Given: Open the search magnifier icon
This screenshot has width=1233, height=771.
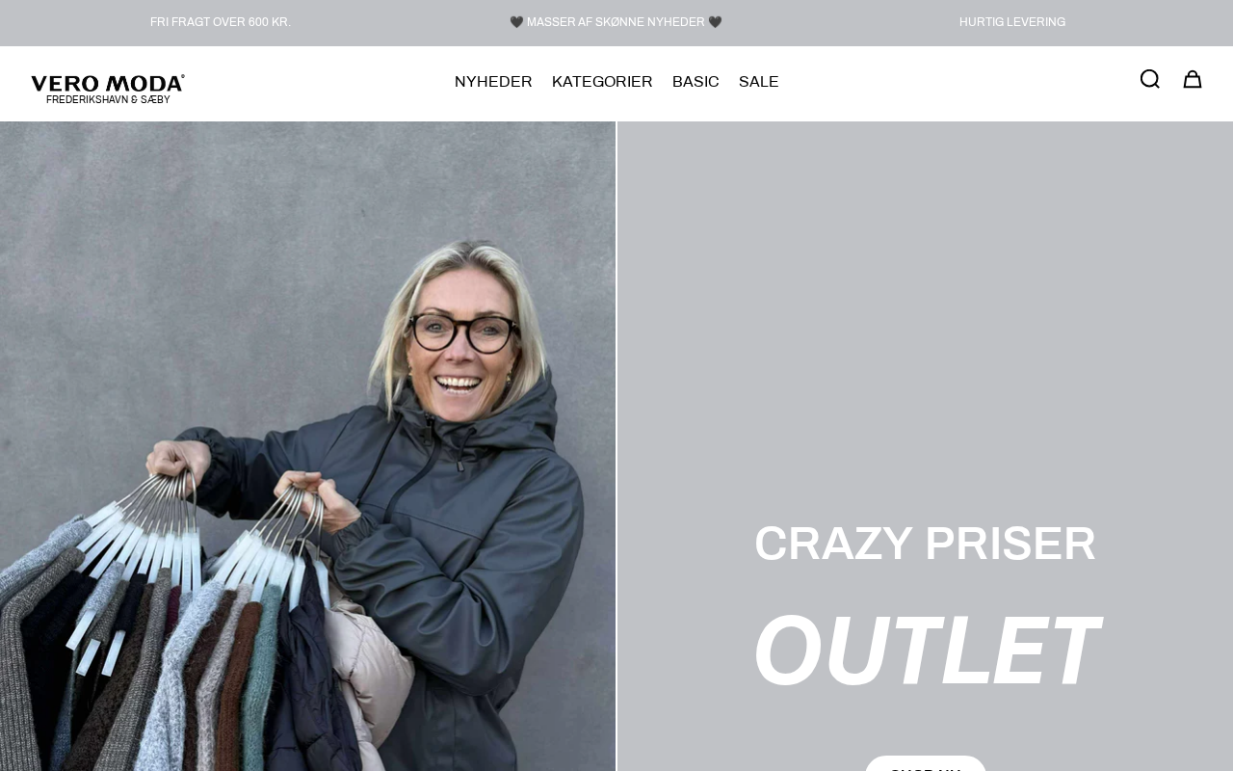Looking at the screenshot, I should (x=1149, y=79).
